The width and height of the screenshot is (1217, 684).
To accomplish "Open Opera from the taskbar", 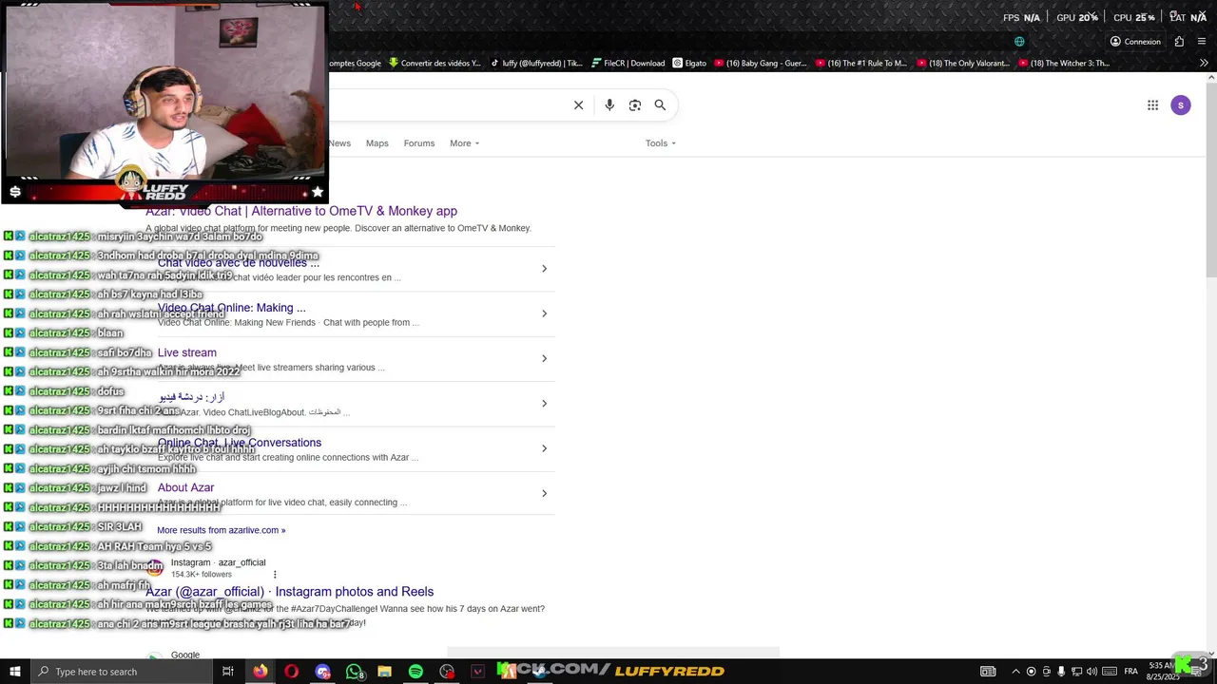I will (x=291, y=672).
